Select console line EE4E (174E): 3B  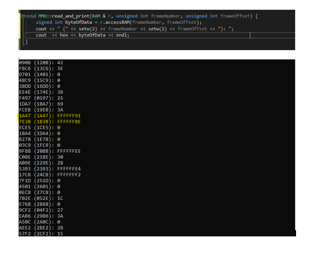(x=41, y=92)
